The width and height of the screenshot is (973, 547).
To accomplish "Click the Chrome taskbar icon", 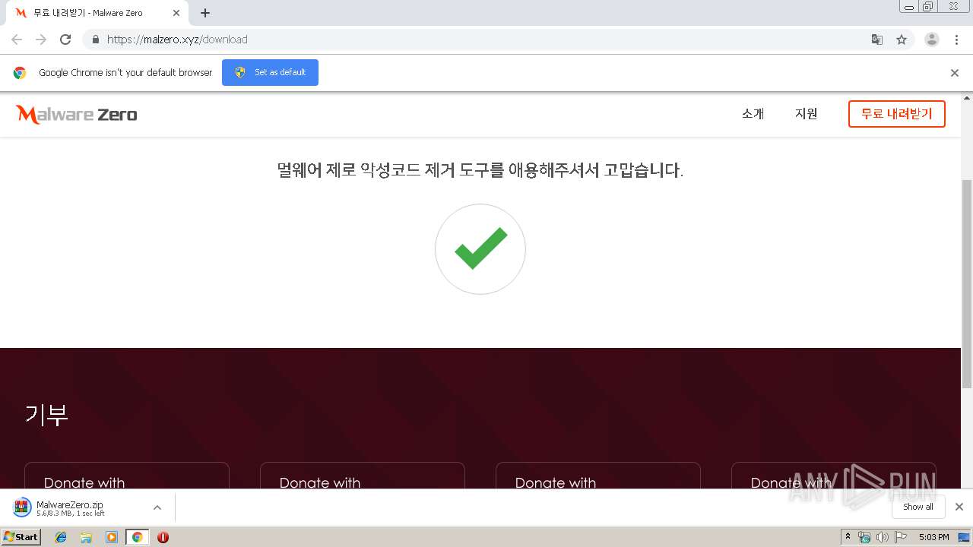I will 137,537.
